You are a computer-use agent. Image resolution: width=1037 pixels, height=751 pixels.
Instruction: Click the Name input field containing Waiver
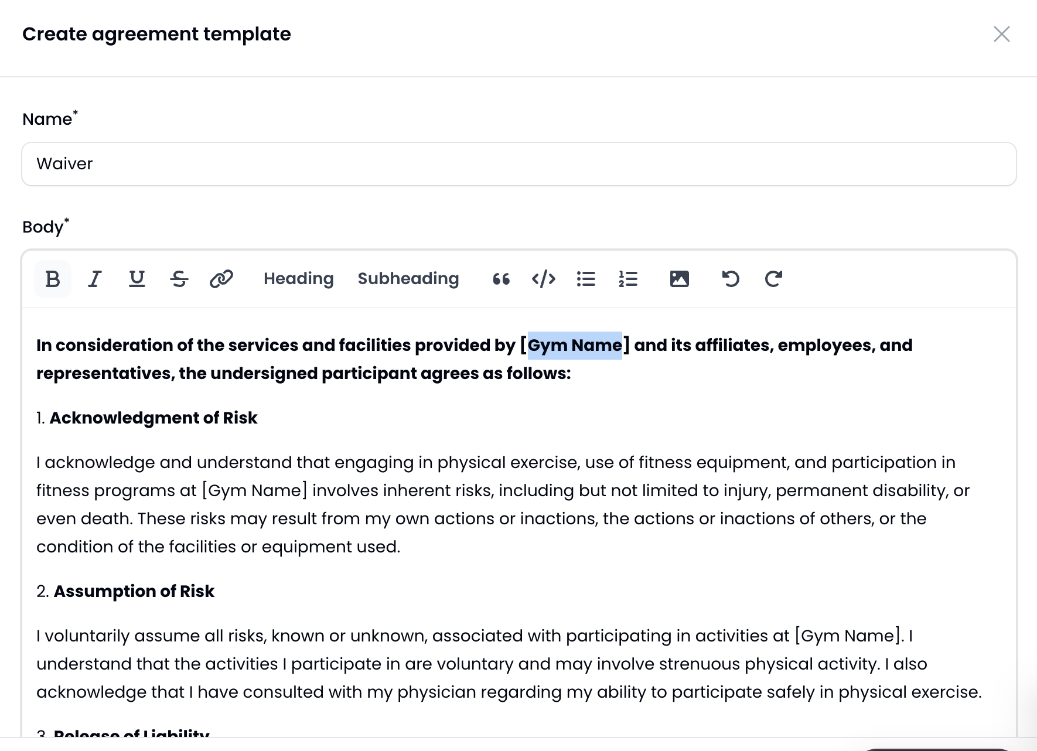pyautogui.click(x=518, y=164)
